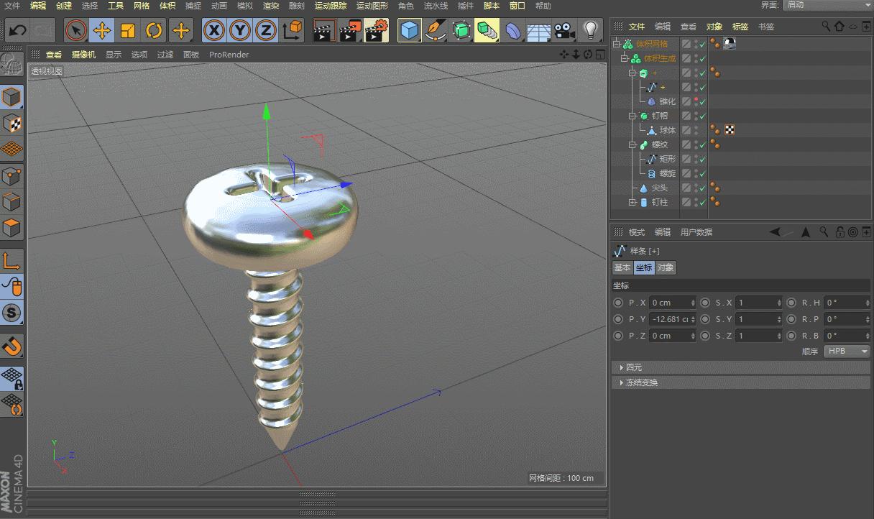
Task: Activate the Scale tool
Action: pos(127,30)
